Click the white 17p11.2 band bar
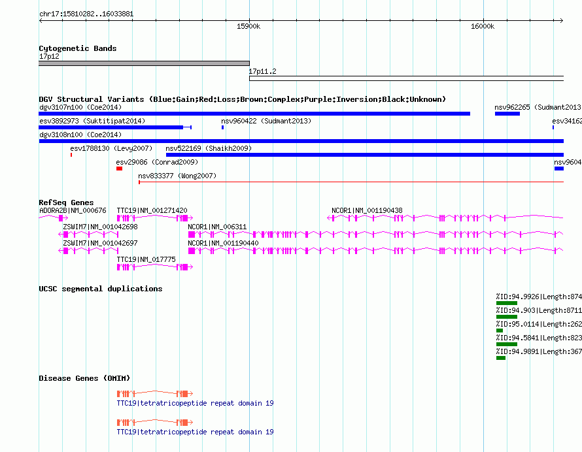This screenshot has width=582, height=452. [x=407, y=78]
